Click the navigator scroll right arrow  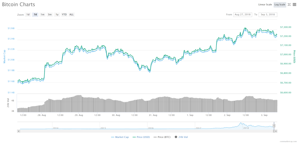tap(276, 131)
